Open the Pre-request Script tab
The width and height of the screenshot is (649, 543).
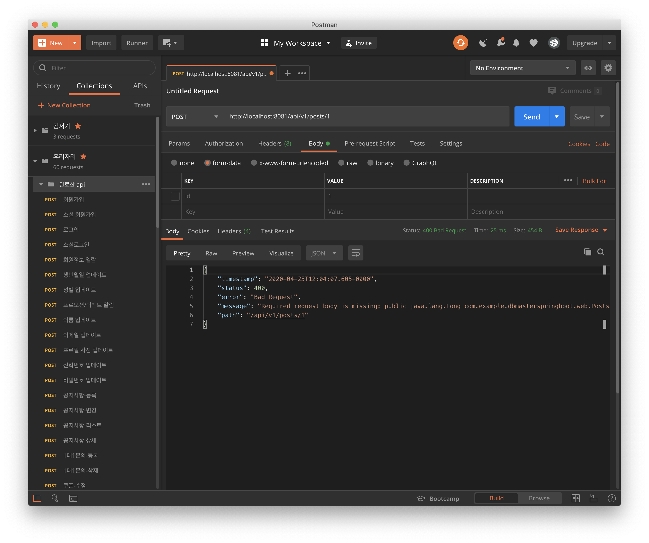click(x=370, y=143)
